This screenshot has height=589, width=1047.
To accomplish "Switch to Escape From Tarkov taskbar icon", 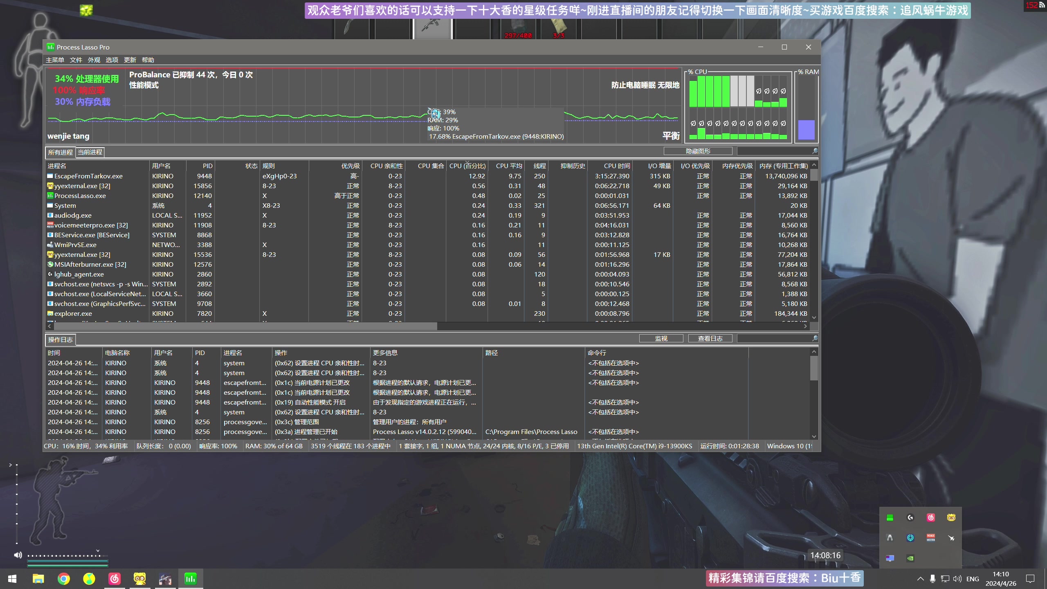I will tap(165, 579).
